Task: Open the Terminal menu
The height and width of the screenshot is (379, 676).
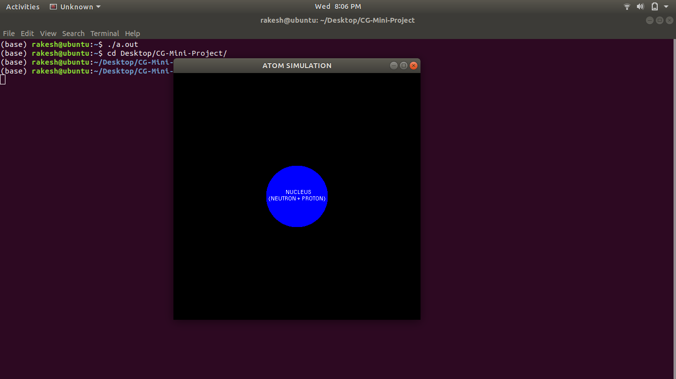Action: 105,34
